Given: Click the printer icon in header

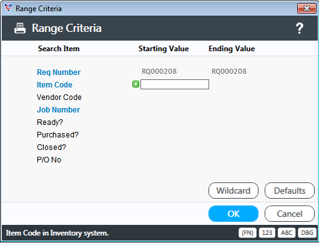Looking at the screenshot, I should click(x=20, y=28).
